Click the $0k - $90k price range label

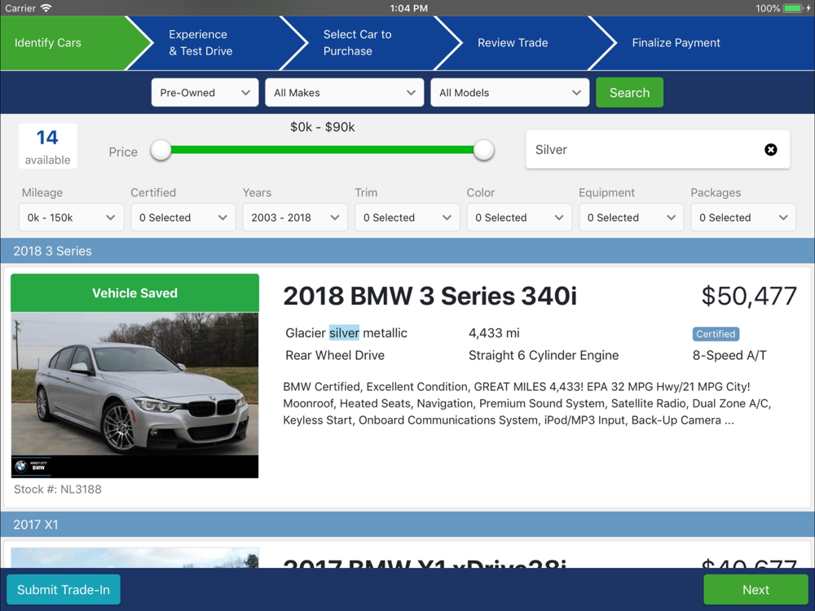pos(322,127)
